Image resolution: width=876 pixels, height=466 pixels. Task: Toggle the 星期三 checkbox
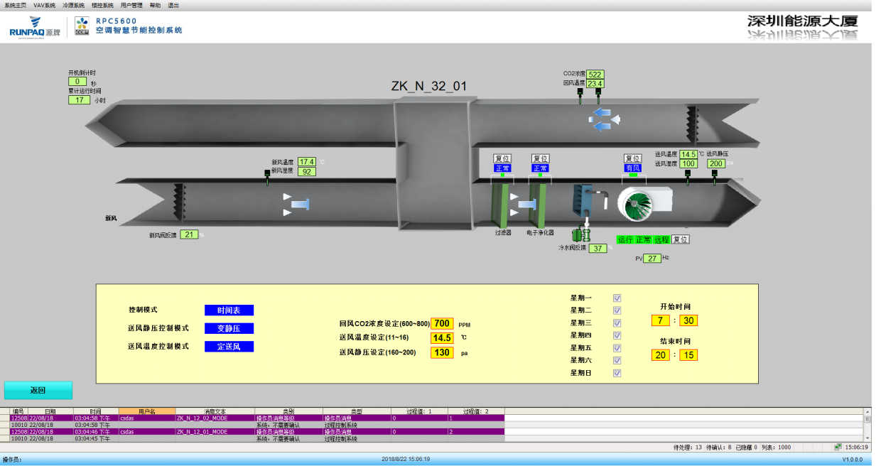tap(617, 323)
